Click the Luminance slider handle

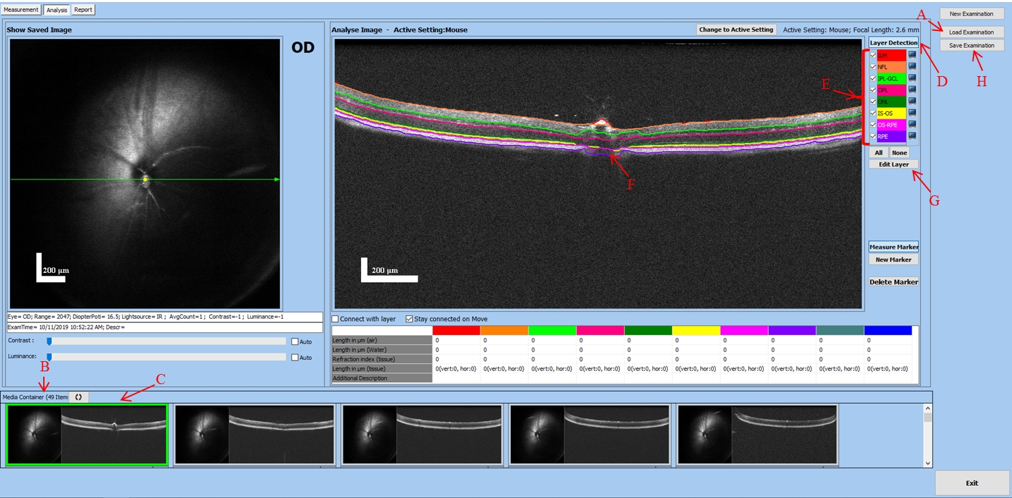coord(49,356)
